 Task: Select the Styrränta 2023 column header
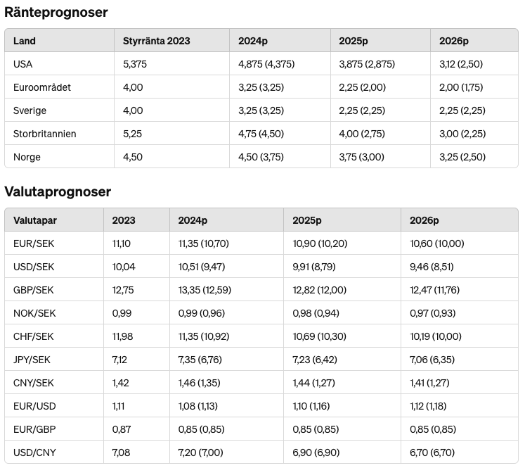pos(156,41)
